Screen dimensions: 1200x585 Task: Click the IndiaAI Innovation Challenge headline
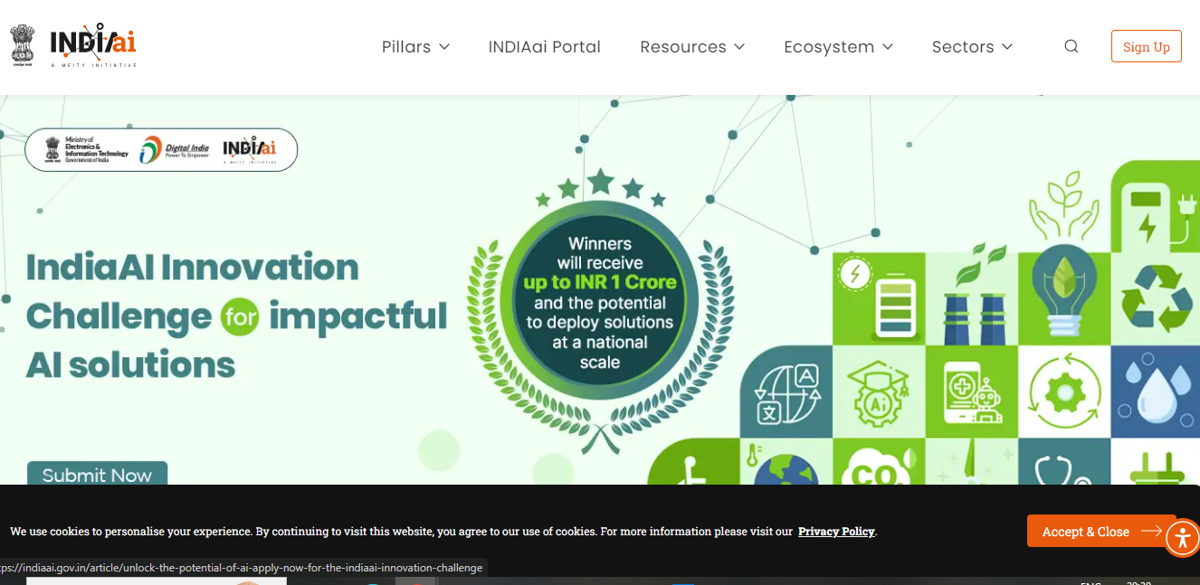(237, 316)
